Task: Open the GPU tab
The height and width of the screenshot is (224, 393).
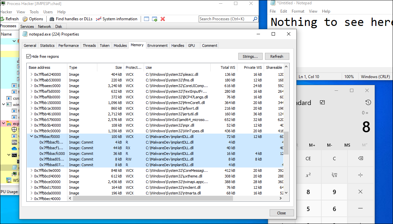Action: point(191,46)
